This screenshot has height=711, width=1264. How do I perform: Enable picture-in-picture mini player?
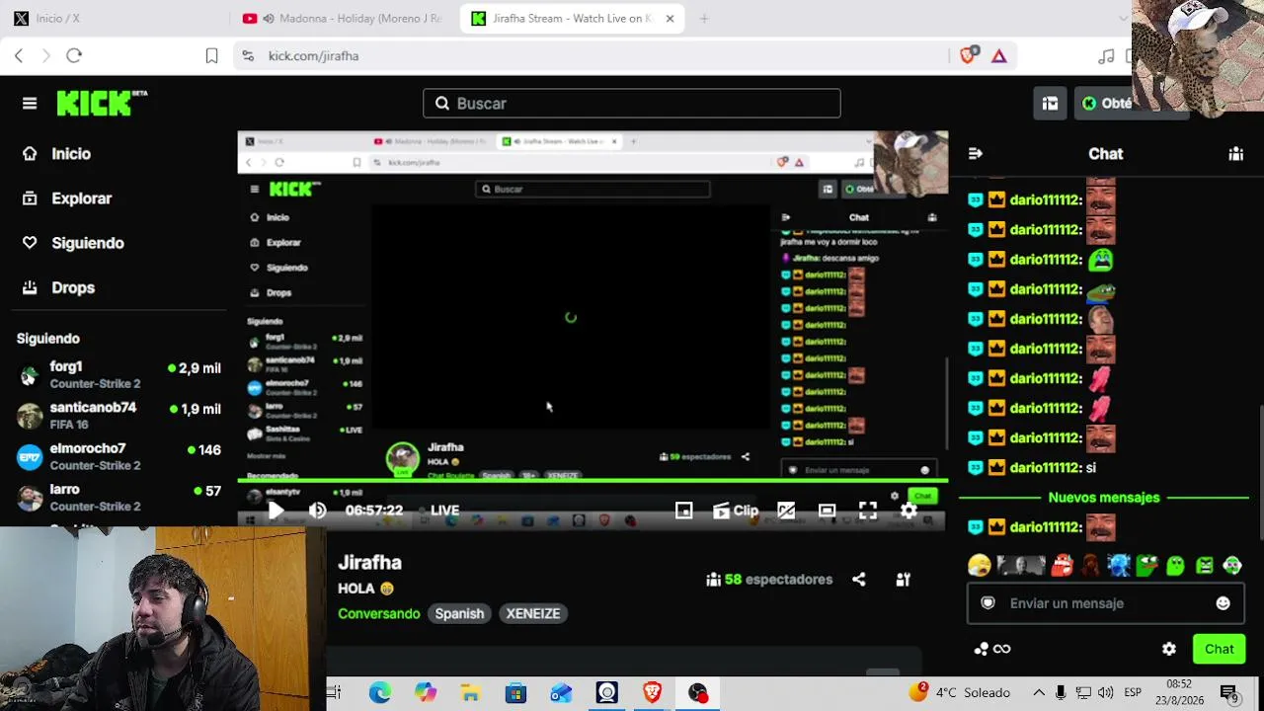pyautogui.click(x=683, y=511)
